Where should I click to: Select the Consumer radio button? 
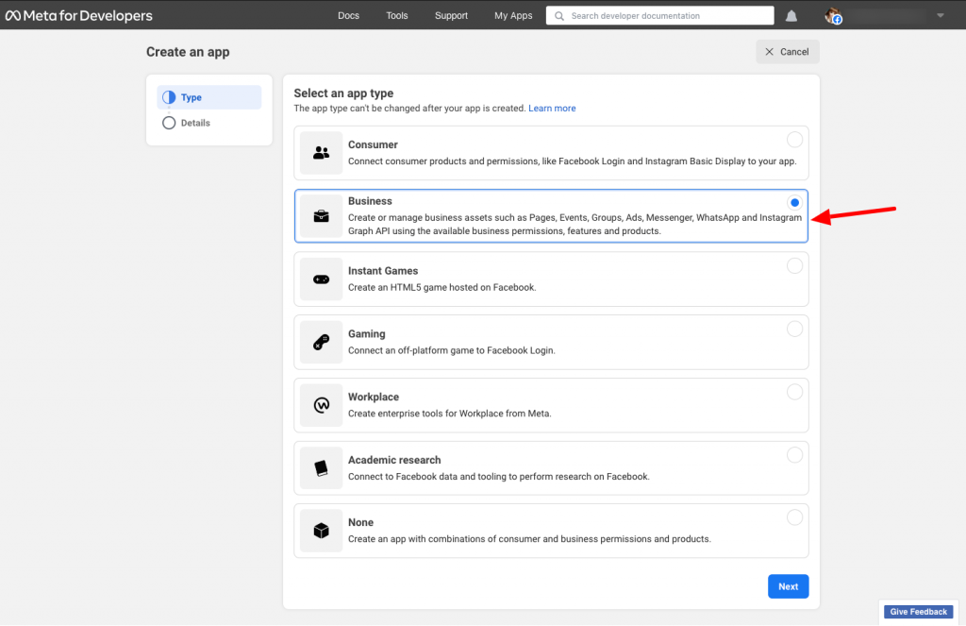(794, 140)
